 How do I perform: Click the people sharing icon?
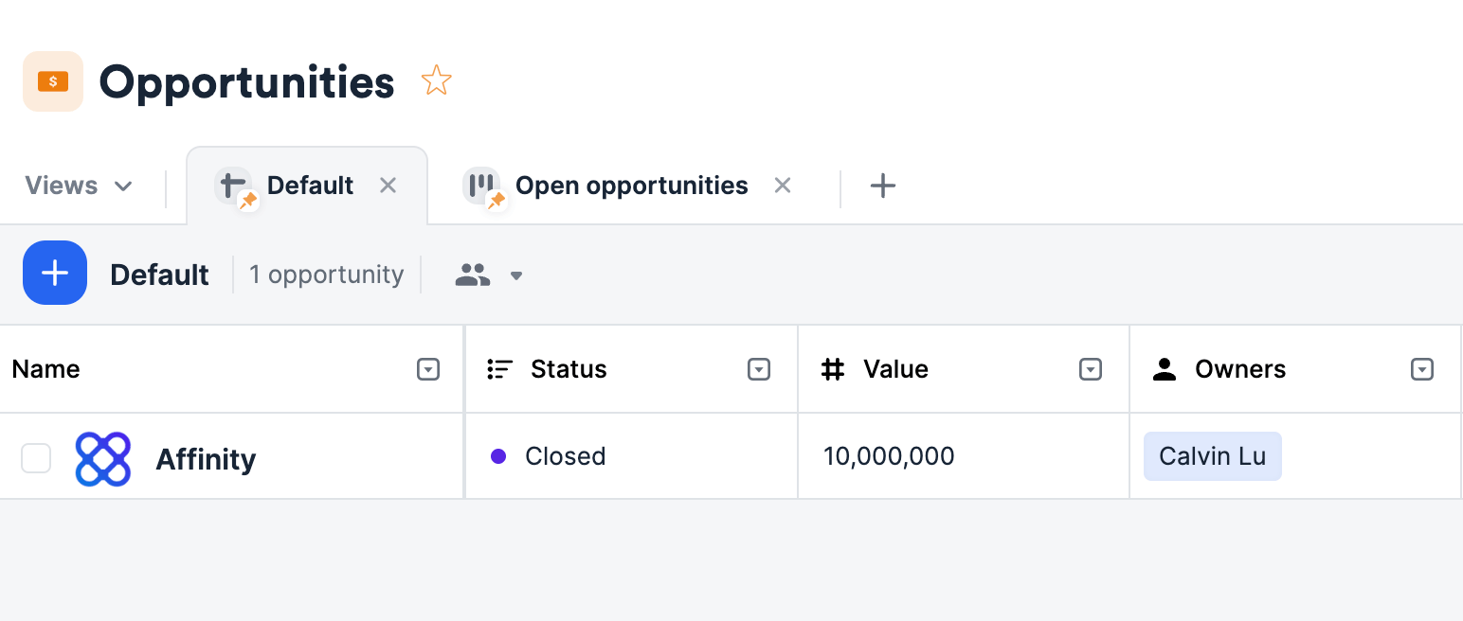[472, 275]
